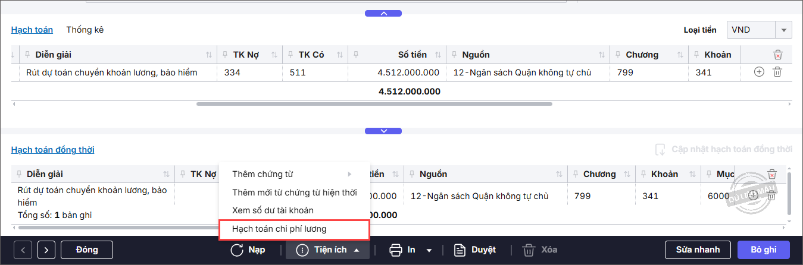Open the Tiện ích utilities menu
Image resolution: width=803 pixels, height=265 pixels.
coord(328,250)
